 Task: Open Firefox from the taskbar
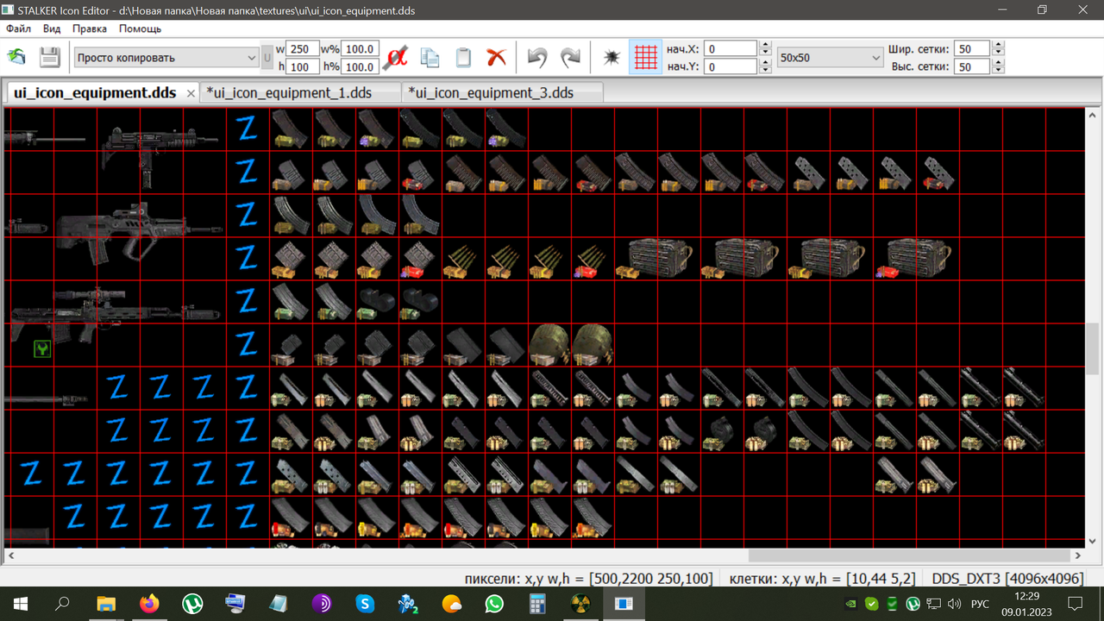pyautogui.click(x=149, y=604)
